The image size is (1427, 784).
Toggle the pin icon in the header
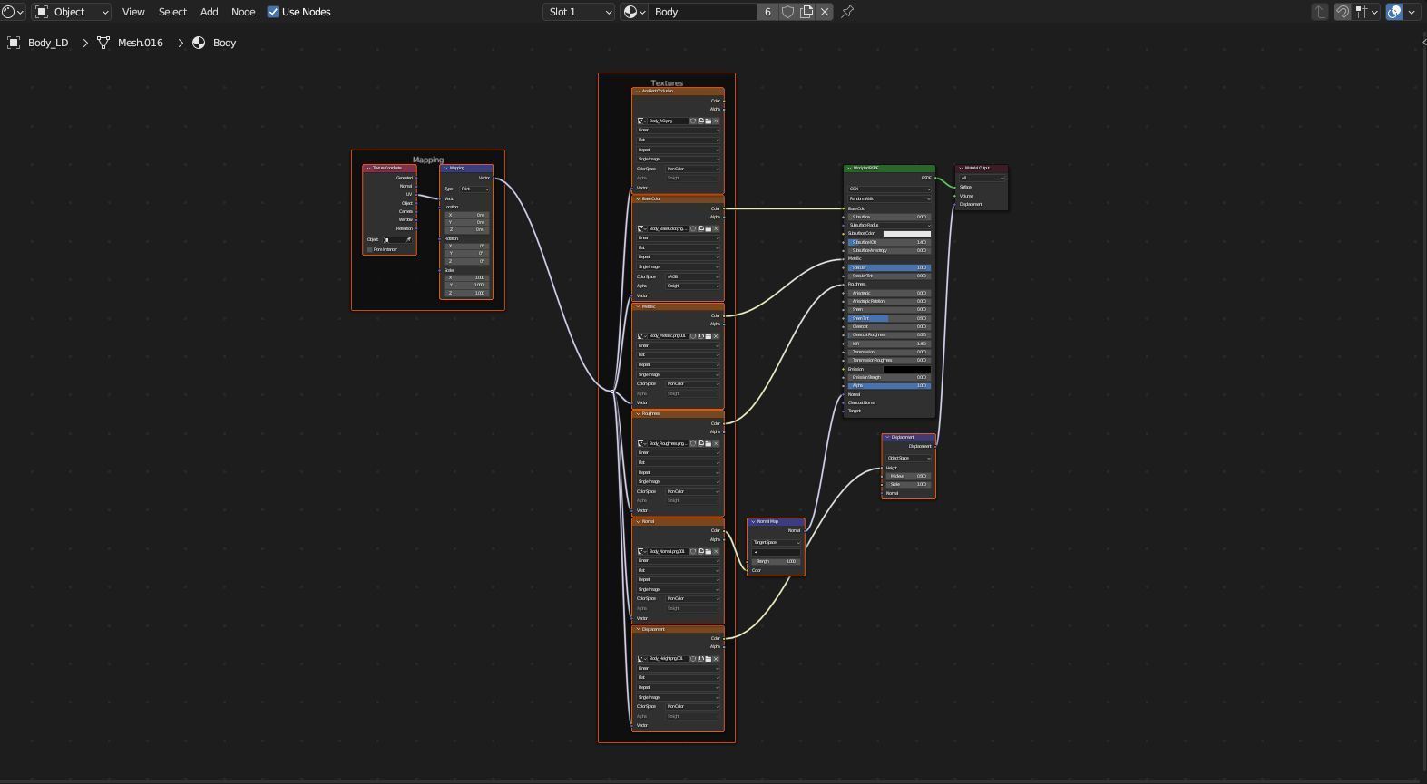click(x=847, y=12)
